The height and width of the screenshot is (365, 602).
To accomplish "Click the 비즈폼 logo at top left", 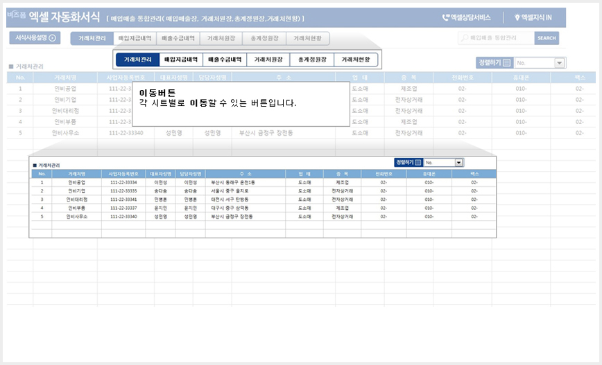I will coord(16,15).
